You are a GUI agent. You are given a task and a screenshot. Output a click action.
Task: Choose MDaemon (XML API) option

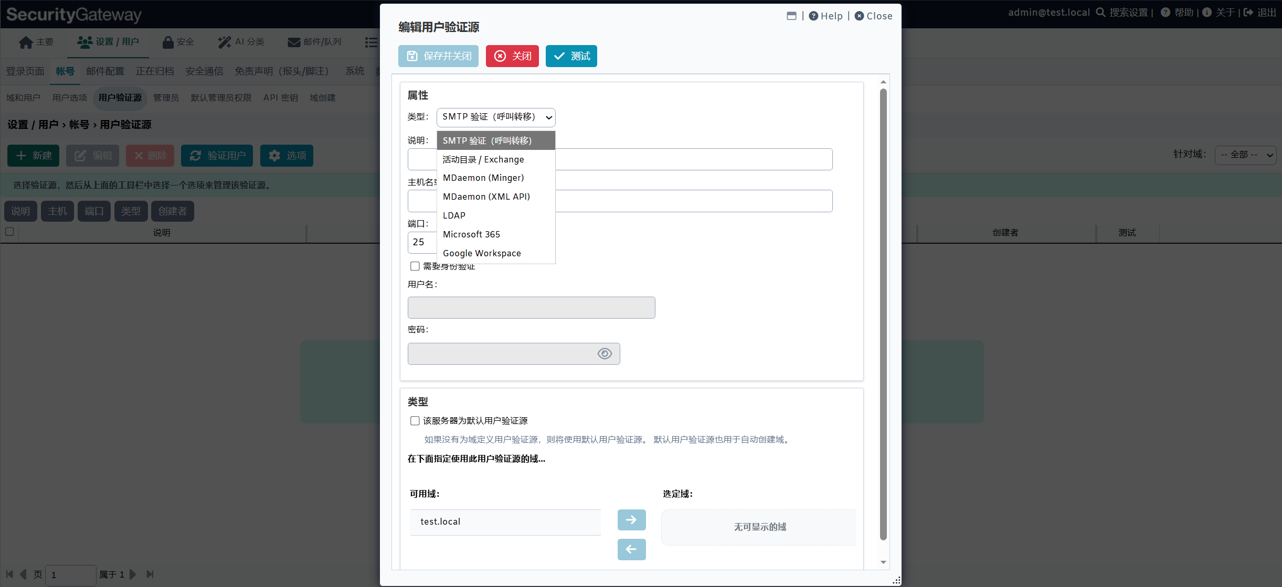[496, 197]
